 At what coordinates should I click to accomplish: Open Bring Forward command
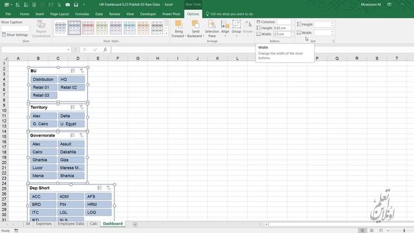[179, 29]
